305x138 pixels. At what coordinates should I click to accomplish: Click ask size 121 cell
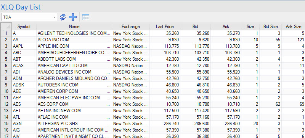tap(293, 40)
